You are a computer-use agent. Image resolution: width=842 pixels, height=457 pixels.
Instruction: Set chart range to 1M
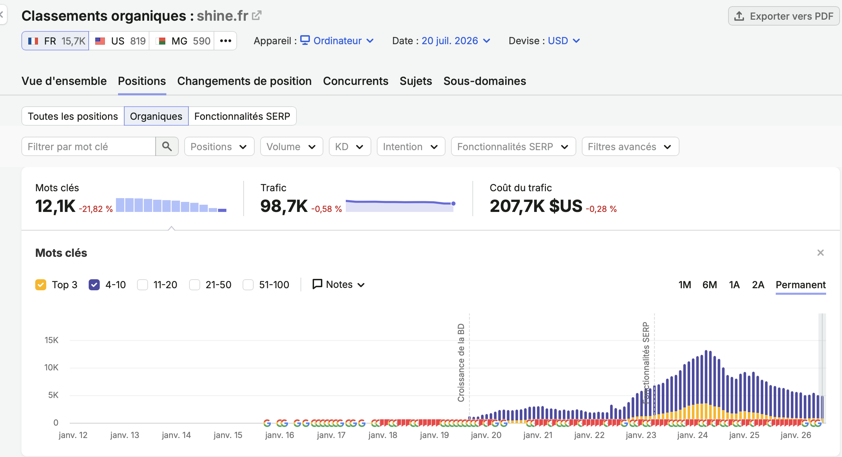685,285
